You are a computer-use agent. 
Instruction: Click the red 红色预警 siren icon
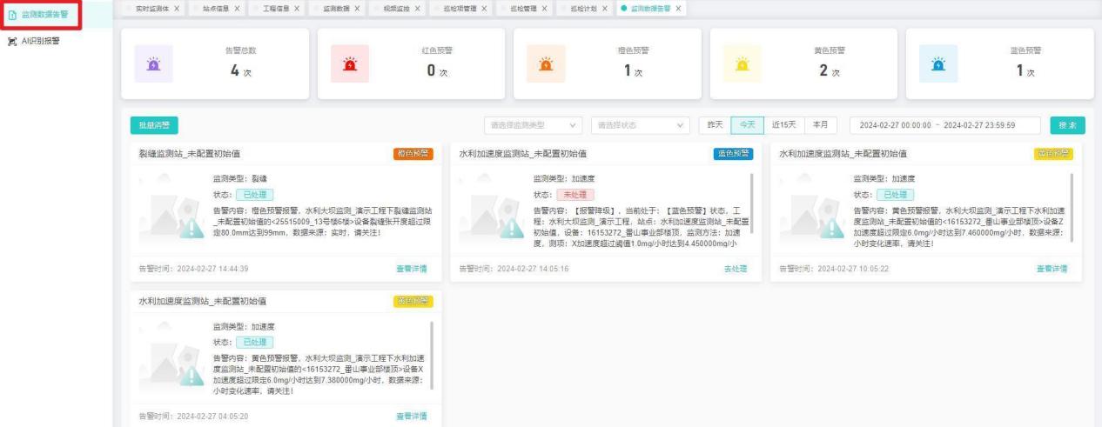pyautogui.click(x=350, y=63)
